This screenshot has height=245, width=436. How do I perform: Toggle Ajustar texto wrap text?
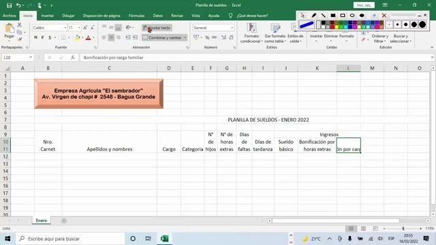coord(157,28)
